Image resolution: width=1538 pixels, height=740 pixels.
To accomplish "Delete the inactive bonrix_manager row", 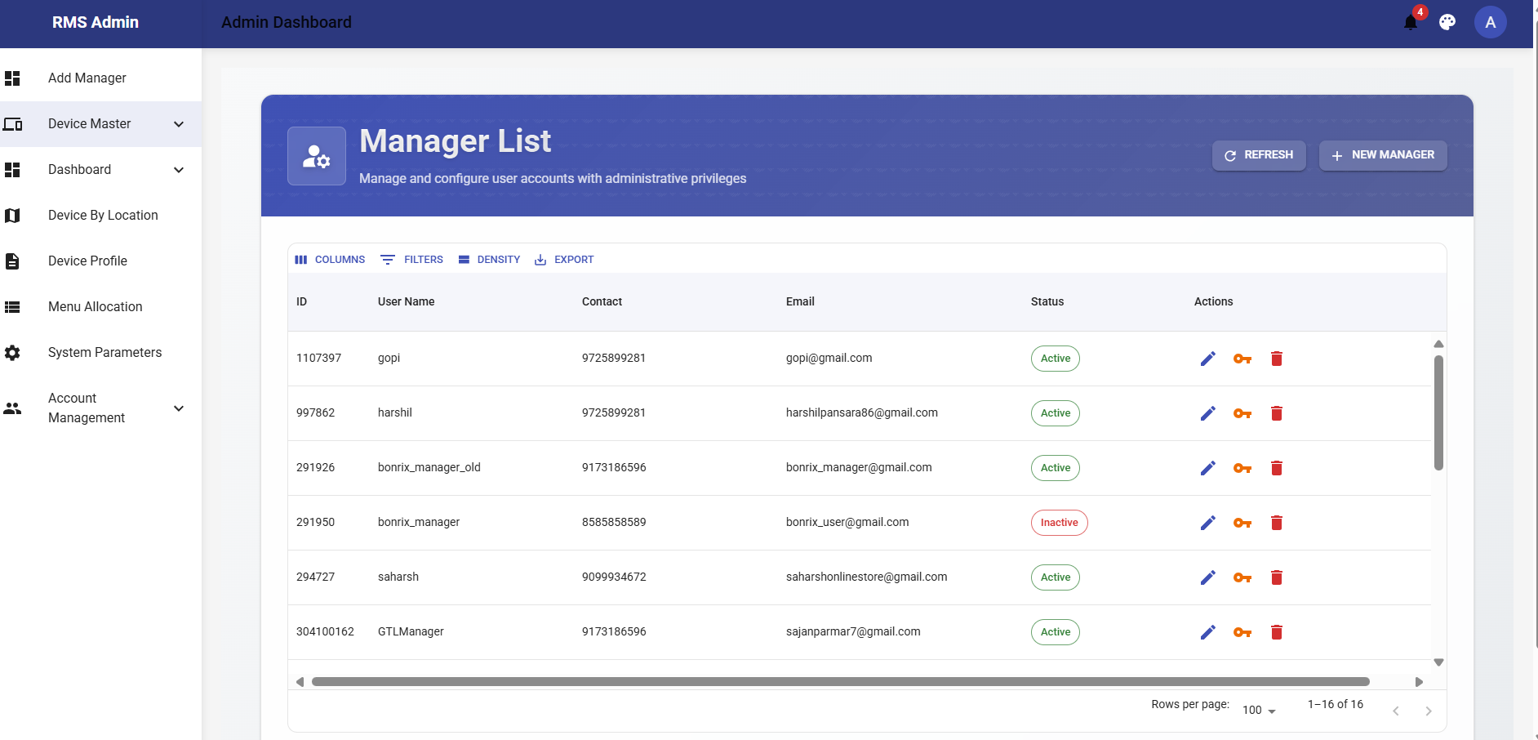I will coord(1277,523).
